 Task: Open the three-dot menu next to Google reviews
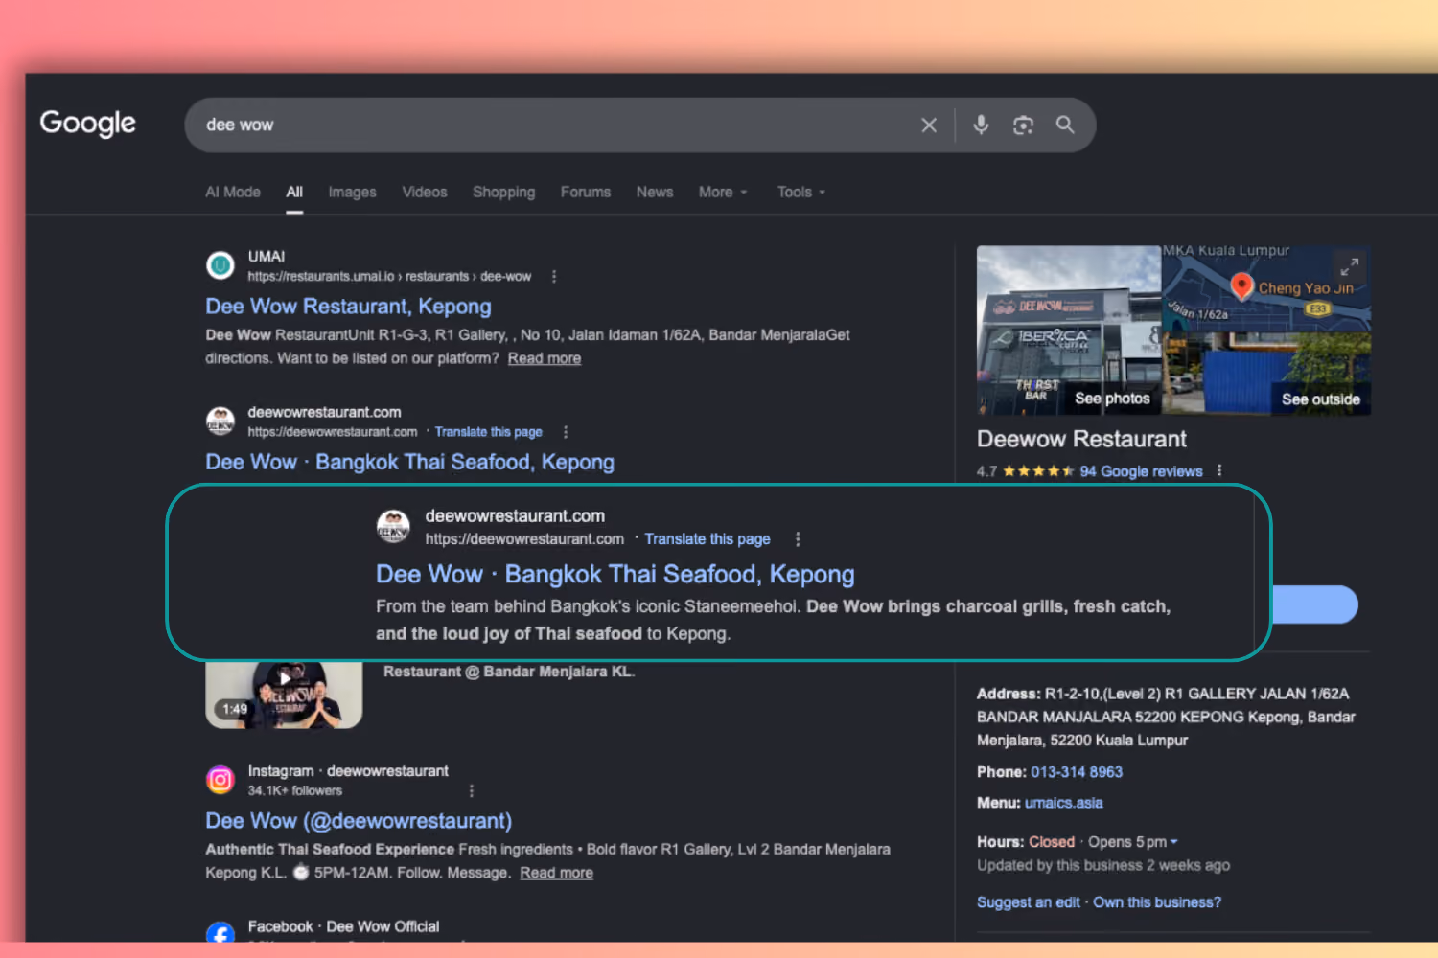1219,470
